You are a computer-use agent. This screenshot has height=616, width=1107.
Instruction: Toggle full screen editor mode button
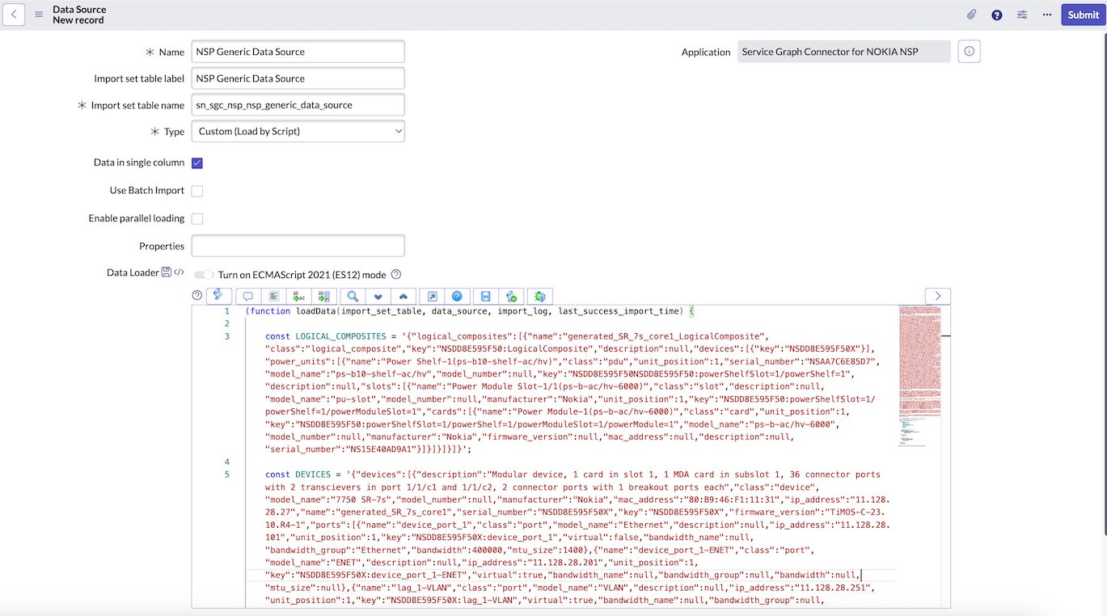tap(432, 297)
